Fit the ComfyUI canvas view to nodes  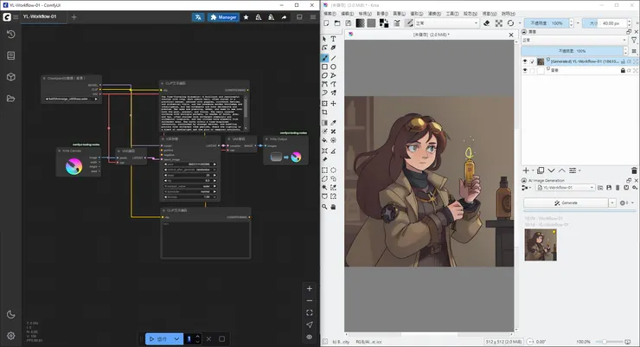310,312
